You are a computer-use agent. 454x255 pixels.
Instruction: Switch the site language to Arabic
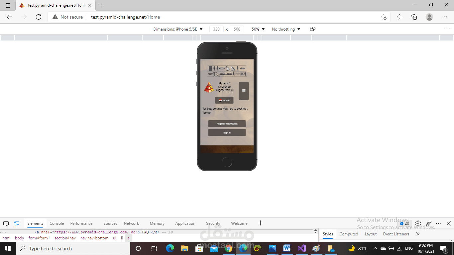[x=224, y=100]
